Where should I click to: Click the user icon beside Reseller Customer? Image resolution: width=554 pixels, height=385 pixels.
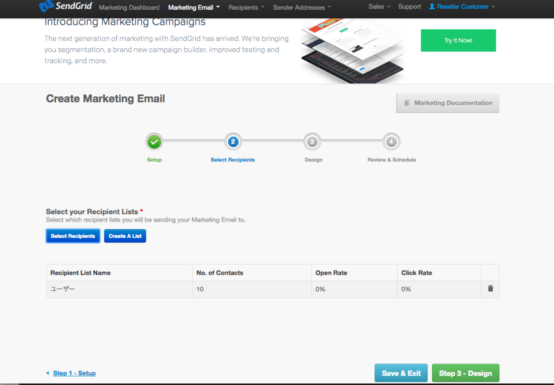(432, 6)
